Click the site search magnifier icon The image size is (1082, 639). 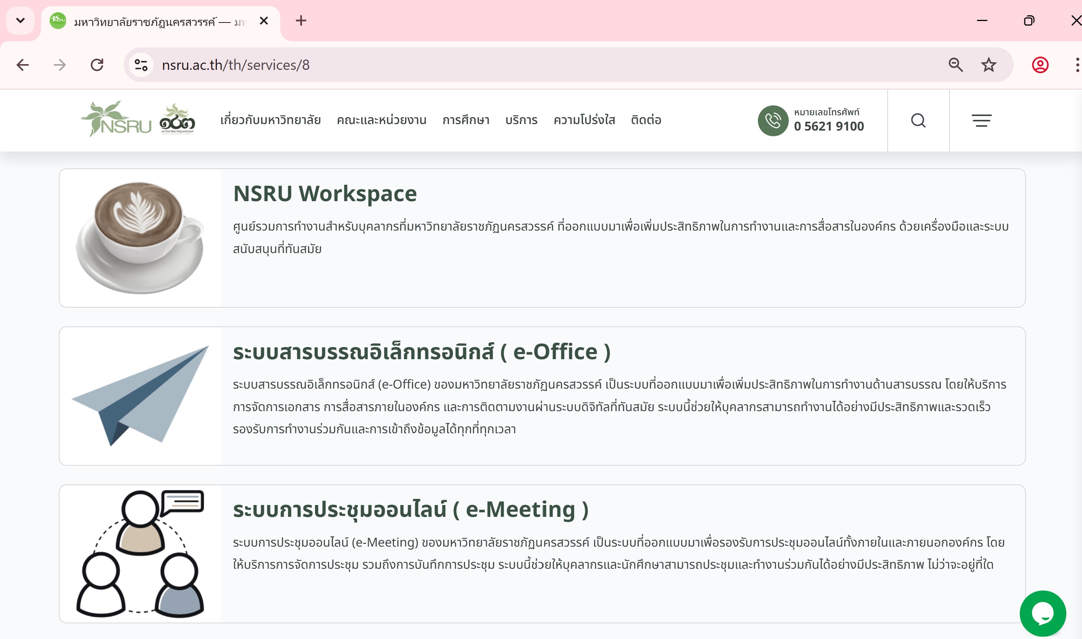(918, 121)
